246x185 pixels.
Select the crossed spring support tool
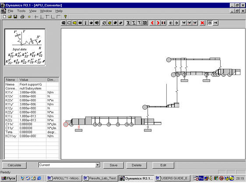(145, 23)
